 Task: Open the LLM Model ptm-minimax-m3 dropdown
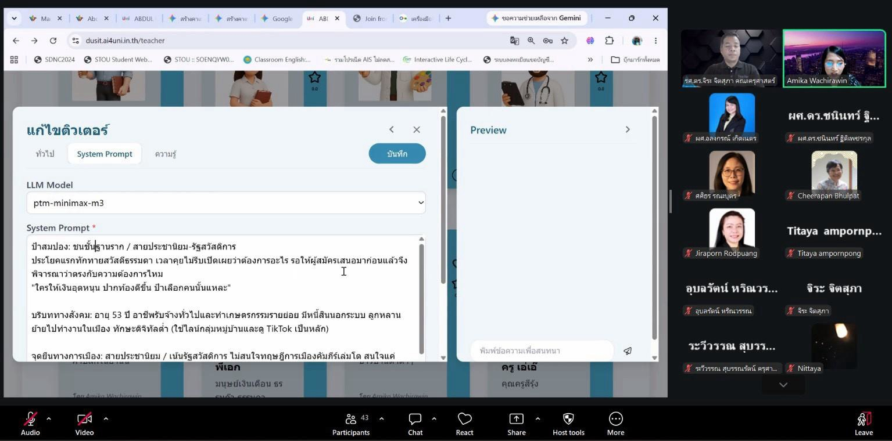click(x=226, y=203)
